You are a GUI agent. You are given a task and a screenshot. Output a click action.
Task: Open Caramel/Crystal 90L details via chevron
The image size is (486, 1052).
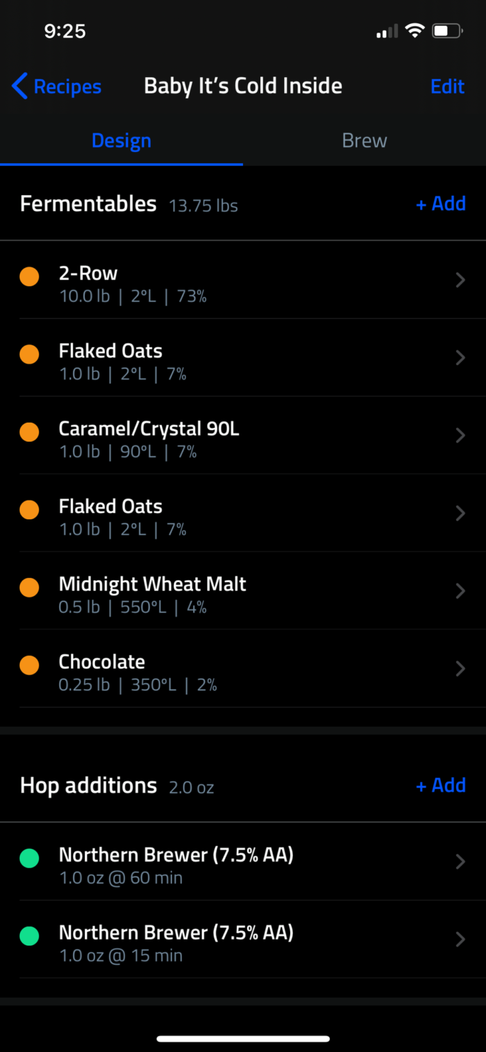(460, 435)
